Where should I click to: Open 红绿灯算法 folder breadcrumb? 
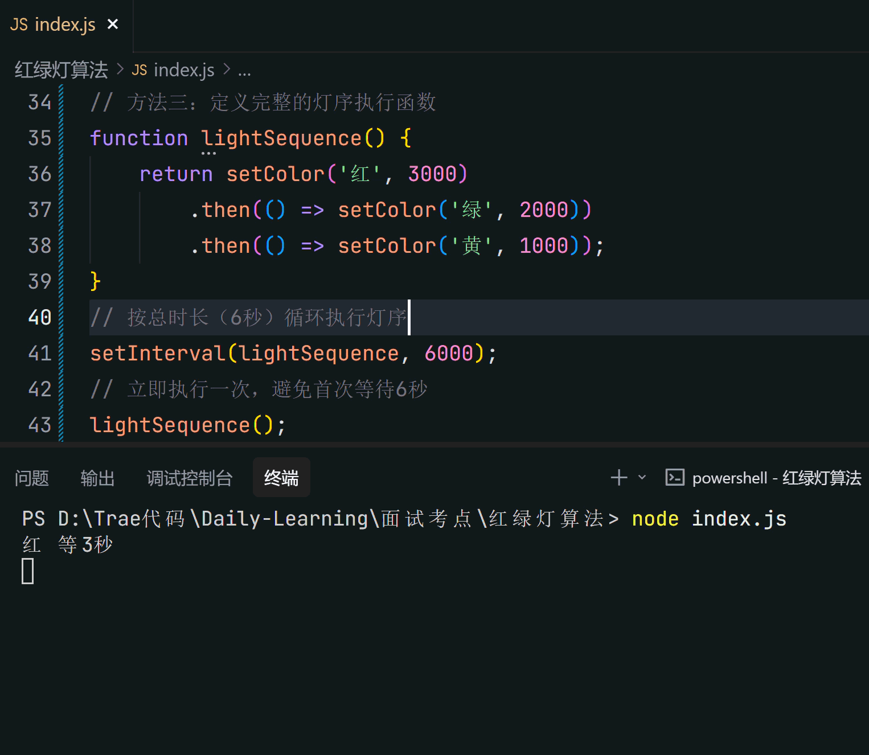click(x=61, y=70)
